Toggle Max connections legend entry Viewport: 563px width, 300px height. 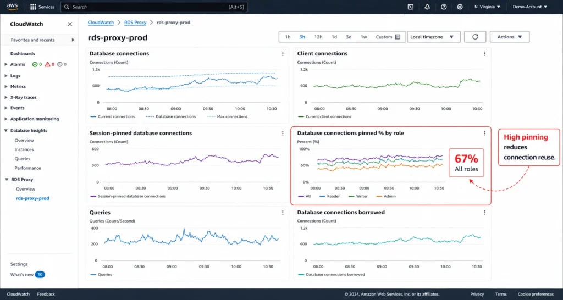coord(227,116)
